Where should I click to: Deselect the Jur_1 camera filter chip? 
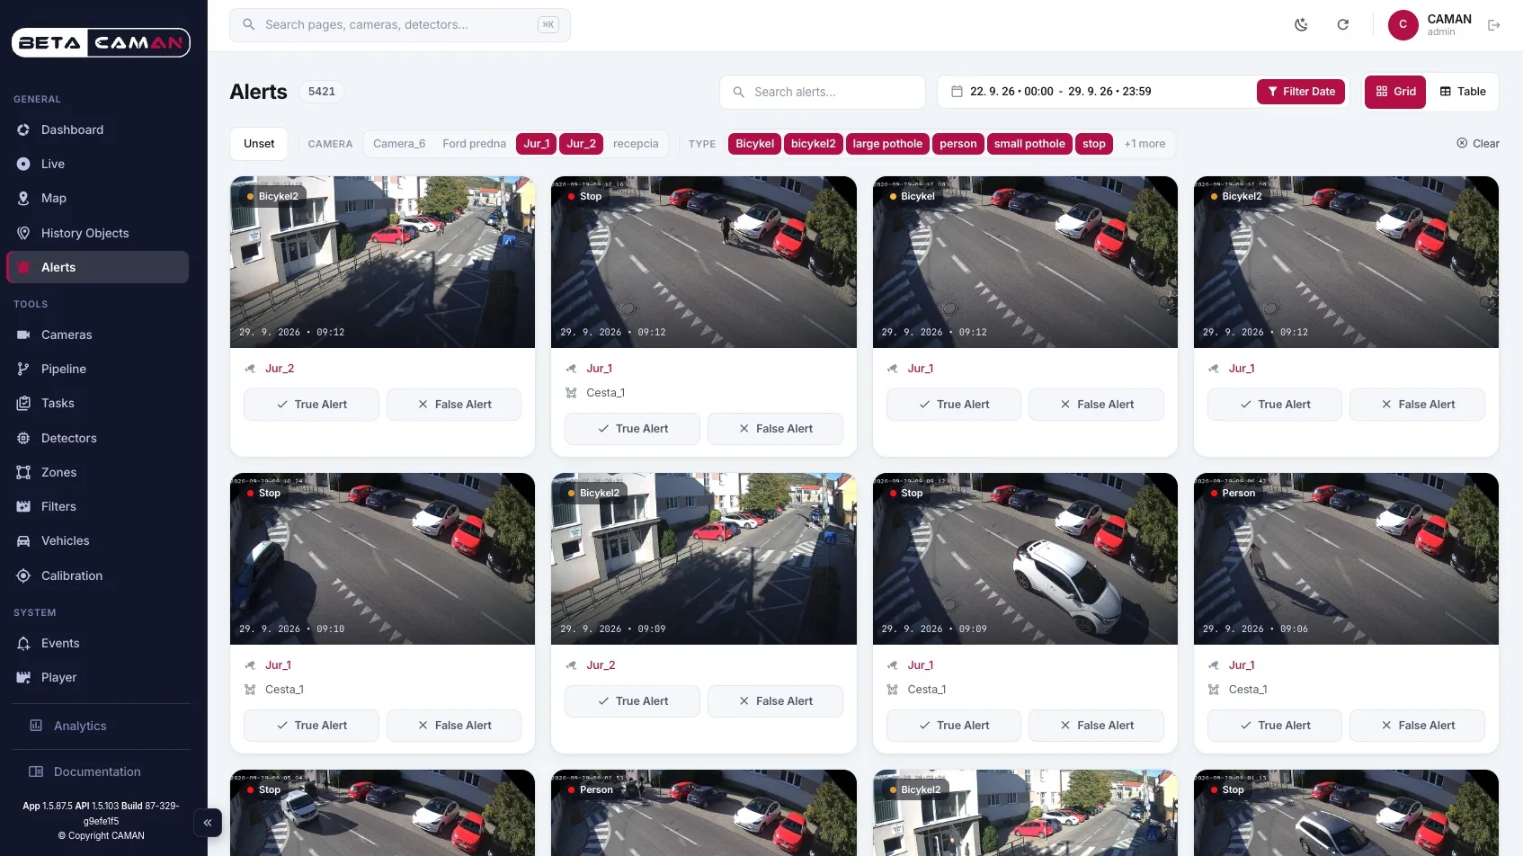[x=536, y=144]
